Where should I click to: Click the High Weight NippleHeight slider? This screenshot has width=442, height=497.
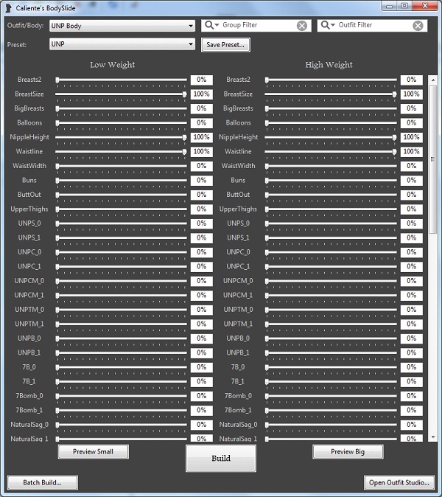331,137
